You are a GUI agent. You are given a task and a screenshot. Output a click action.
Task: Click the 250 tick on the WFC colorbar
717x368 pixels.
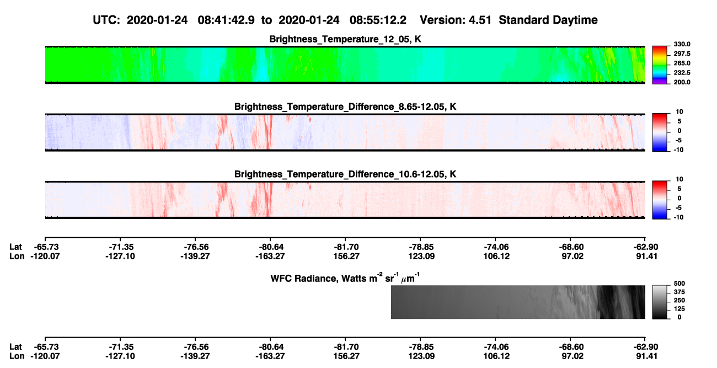point(679,300)
